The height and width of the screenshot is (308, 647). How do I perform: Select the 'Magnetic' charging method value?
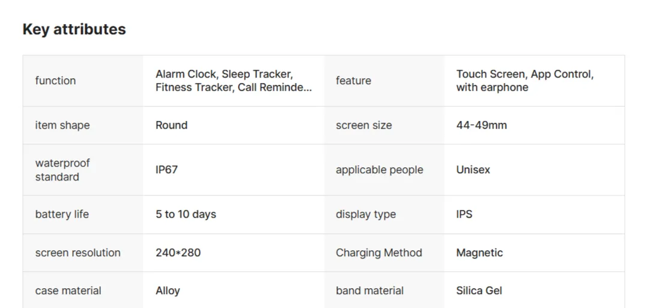pyautogui.click(x=479, y=253)
